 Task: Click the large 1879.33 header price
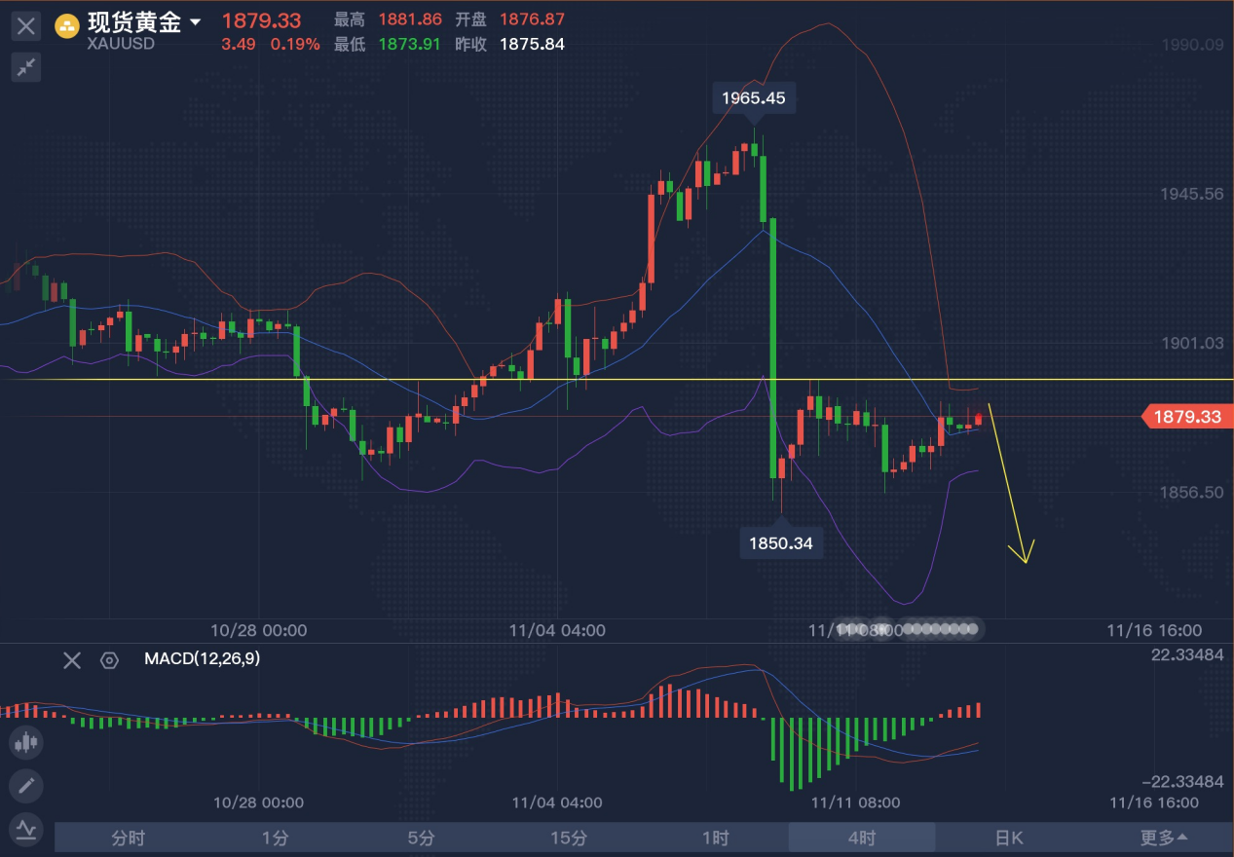point(262,19)
